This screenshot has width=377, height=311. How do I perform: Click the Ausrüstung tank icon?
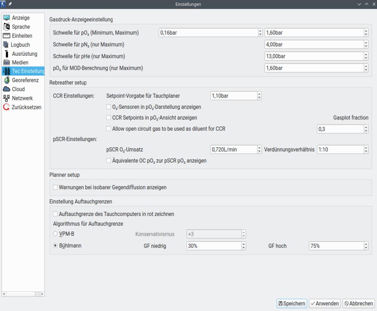click(x=6, y=54)
